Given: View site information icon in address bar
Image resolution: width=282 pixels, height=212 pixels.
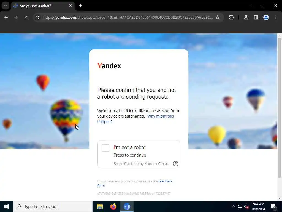Looking at the screenshot, I should [37, 17].
